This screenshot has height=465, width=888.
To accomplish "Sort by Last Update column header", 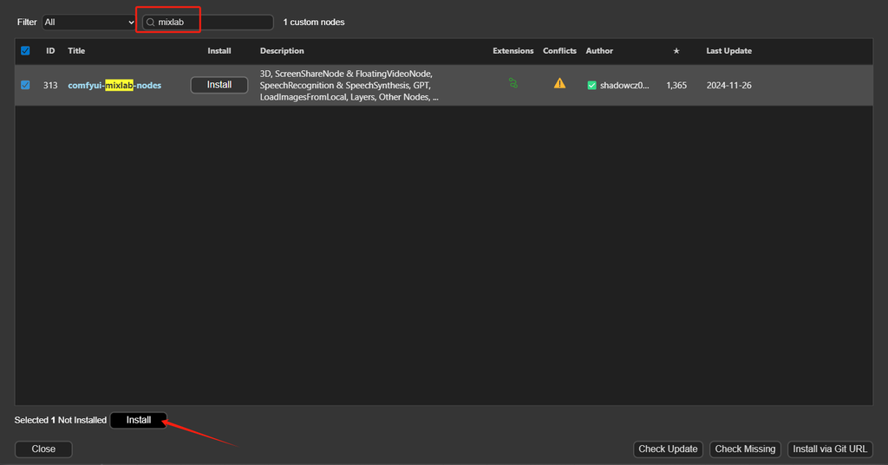I will point(728,51).
